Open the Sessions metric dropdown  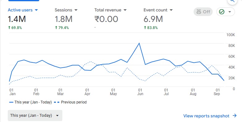point(66,10)
